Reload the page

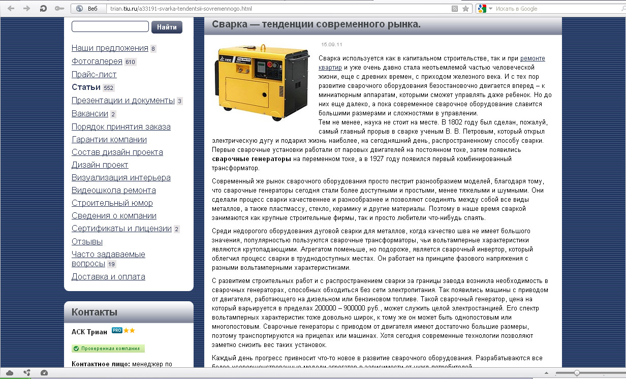coord(43,9)
